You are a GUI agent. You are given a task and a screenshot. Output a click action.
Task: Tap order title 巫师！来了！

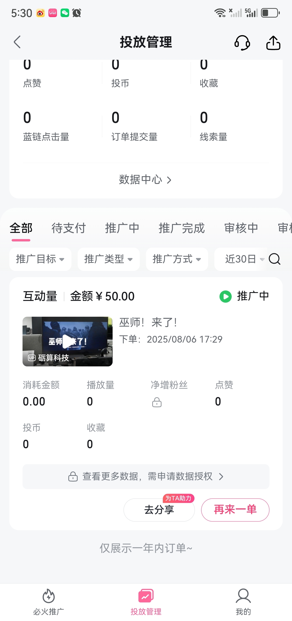149,323
